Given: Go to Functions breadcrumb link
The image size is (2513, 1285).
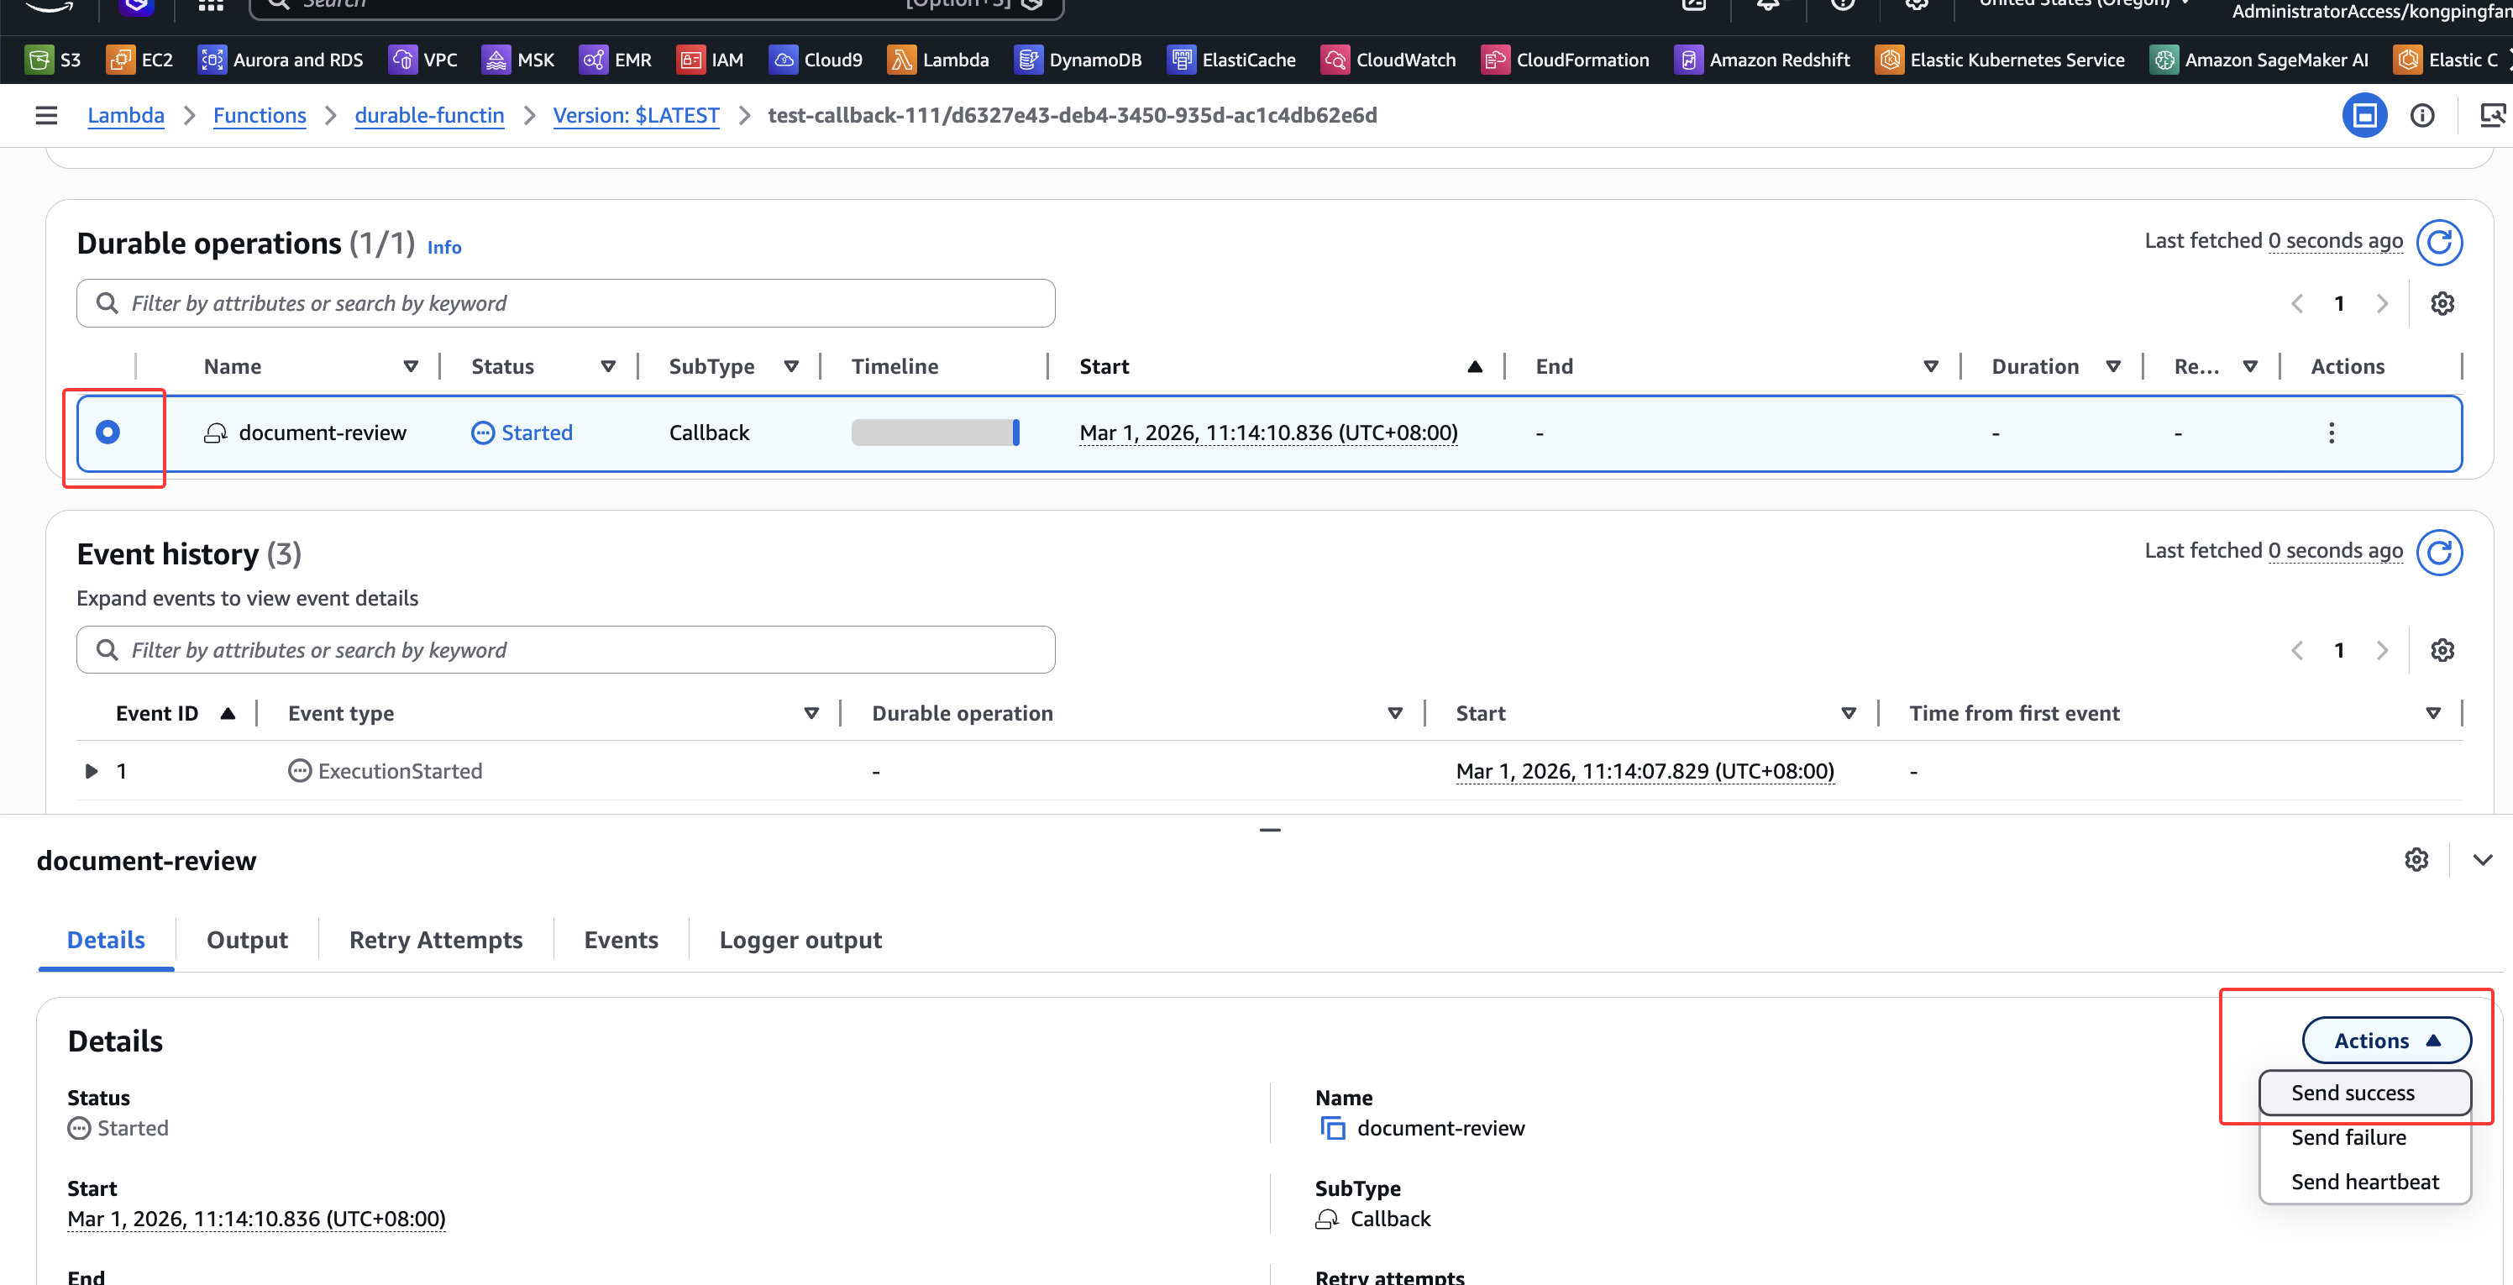Looking at the screenshot, I should 260,115.
